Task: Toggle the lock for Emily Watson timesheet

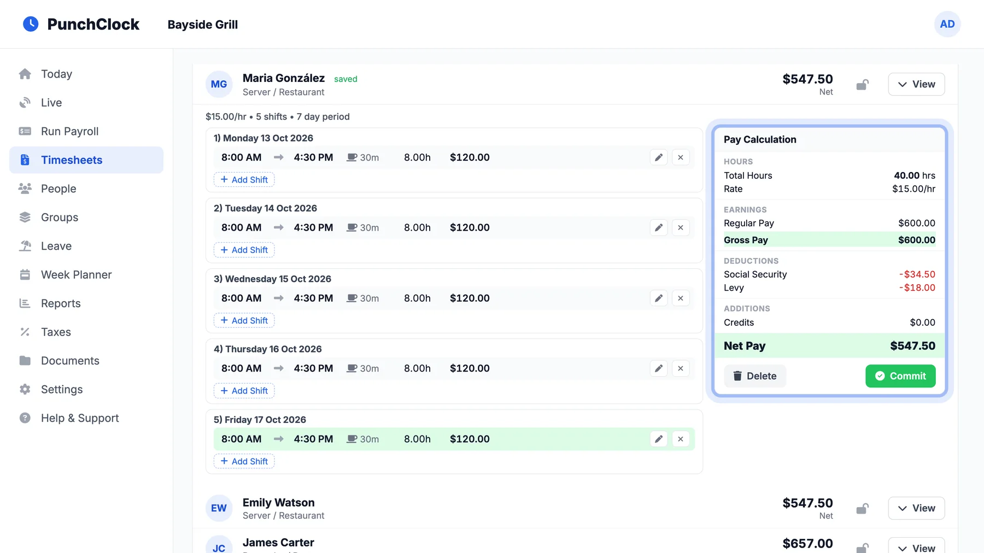Action: (862, 509)
